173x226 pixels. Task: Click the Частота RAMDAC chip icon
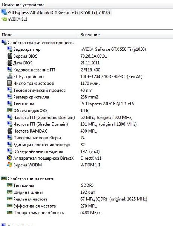tap(10, 131)
